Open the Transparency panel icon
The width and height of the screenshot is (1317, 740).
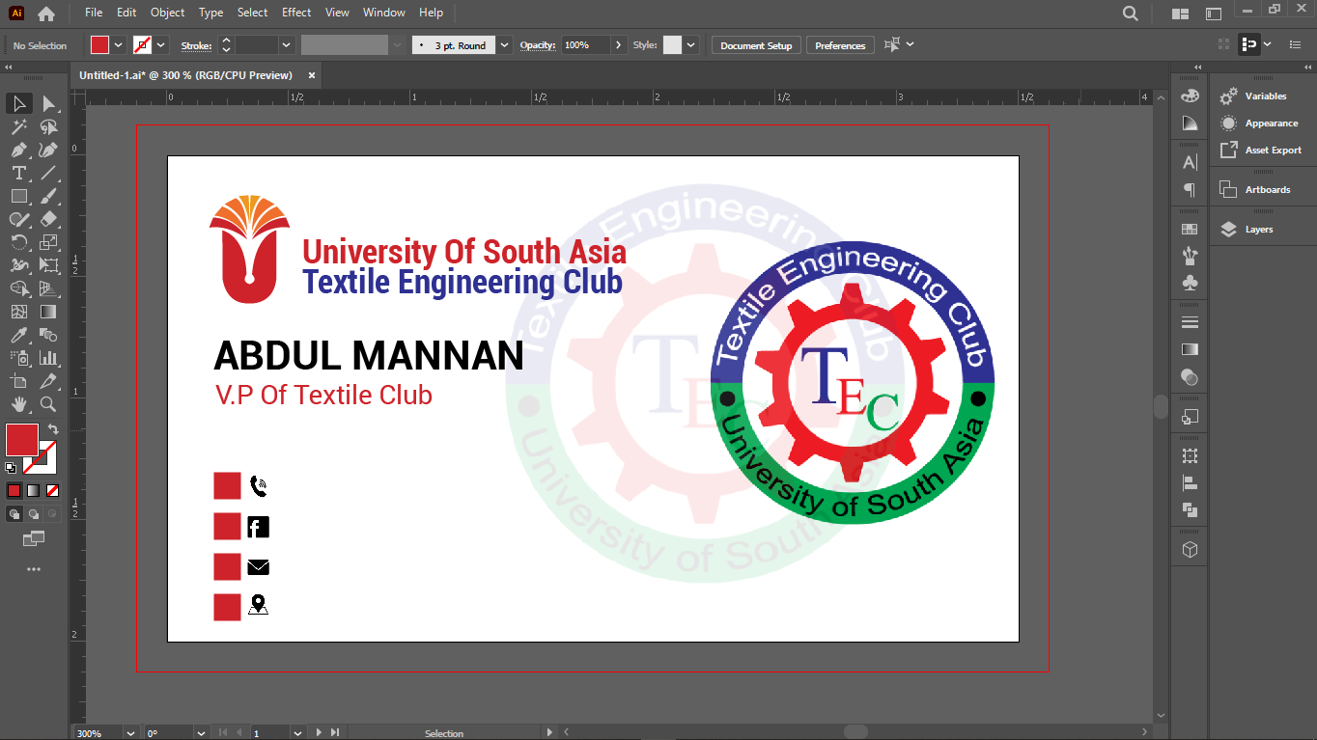(1190, 377)
